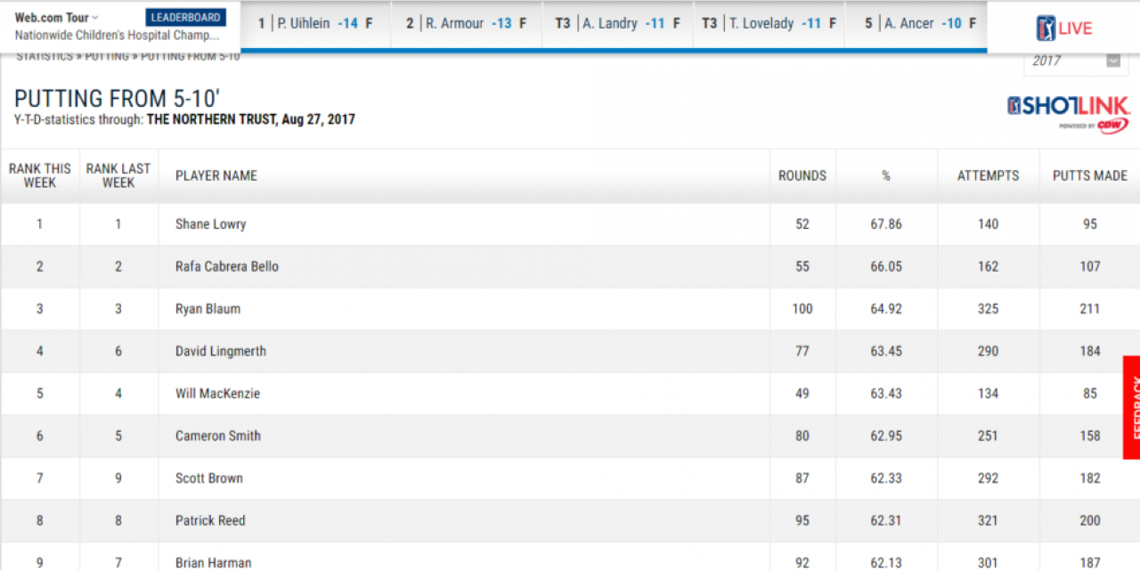The height and width of the screenshot is (570, 1140).
Task: Expand the Web.com Tour dropdown
Action: point(57,18)
